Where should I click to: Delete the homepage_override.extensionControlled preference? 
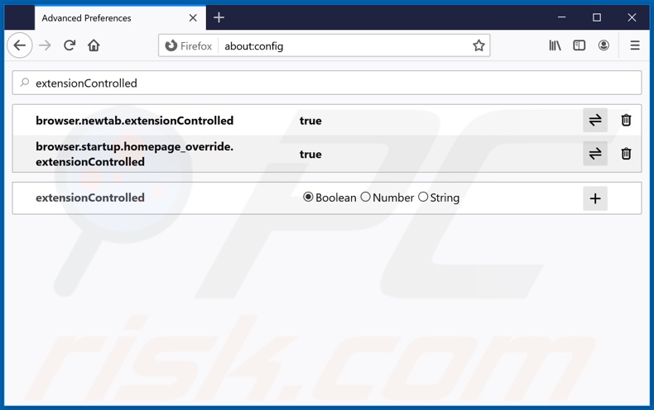[x=626, y=154]
